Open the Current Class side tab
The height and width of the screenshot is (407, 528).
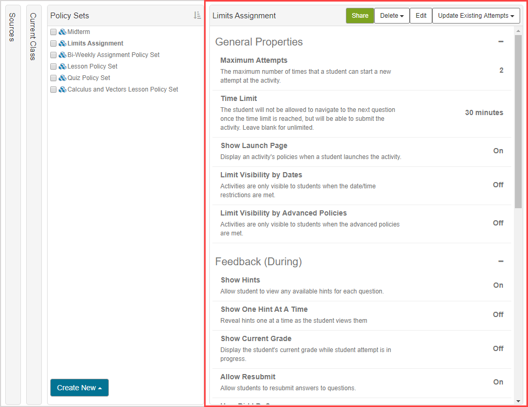coord(33,37)
